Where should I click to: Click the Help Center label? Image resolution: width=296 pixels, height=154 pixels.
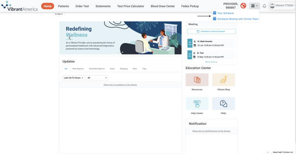pyautogui.click(x=197, y=113)
